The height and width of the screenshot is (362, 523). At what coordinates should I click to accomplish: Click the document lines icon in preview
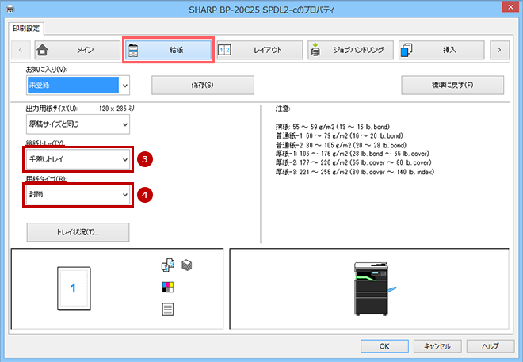[x=168, y=310]
